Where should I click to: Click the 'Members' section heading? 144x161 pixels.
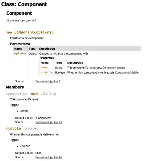coord(15,87)
